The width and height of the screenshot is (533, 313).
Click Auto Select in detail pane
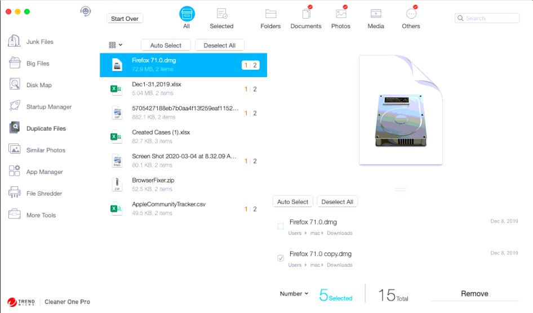coord(292,202)
